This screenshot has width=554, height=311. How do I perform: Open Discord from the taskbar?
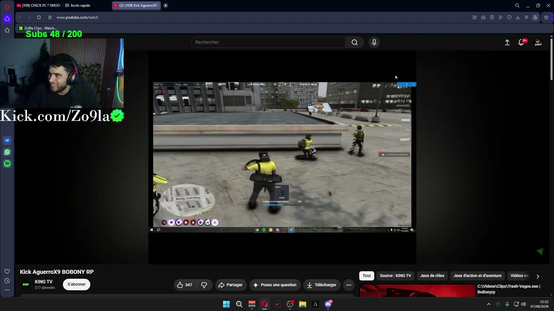tap(328, 304)
